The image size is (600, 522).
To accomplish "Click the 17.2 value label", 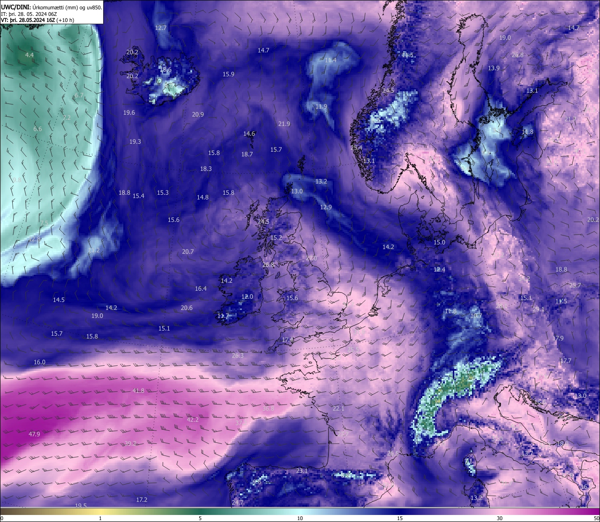I will pos(142,500).
